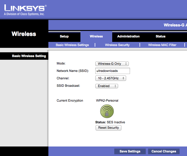The height and width of the screenshot is (156, 187).
Task: Click Cancel Changes
Action: [164, 151]
